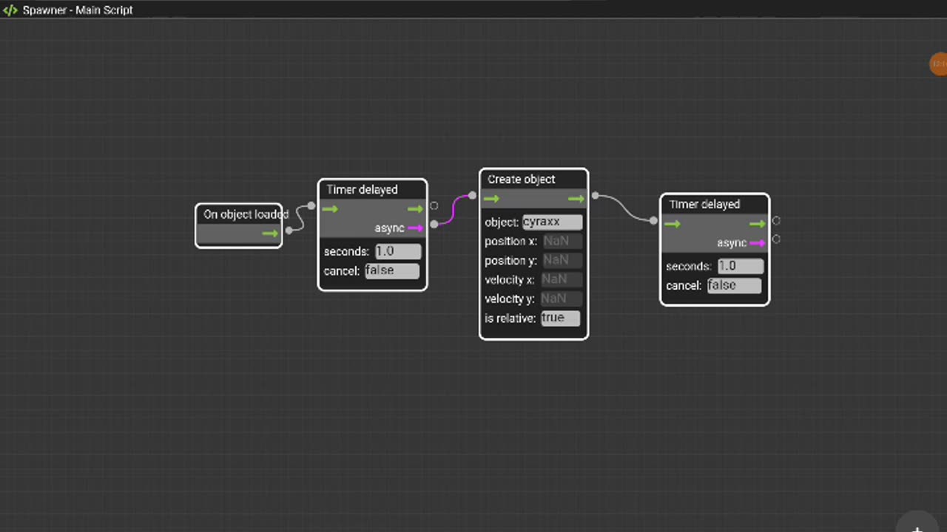Click velocity x NaN field
The image size is (947, 532).
click(x=562, y=279)
